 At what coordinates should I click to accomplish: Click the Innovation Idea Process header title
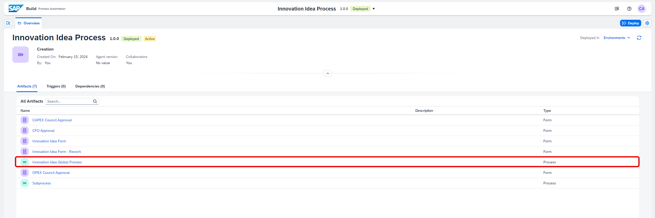tap(307, 9)
